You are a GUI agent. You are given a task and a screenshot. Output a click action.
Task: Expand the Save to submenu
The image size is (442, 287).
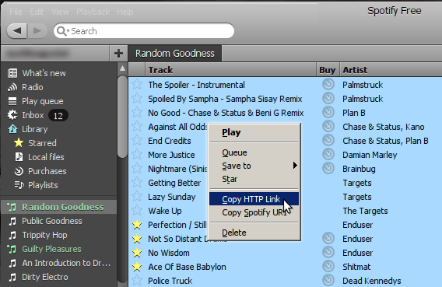(x=254, y=166)
